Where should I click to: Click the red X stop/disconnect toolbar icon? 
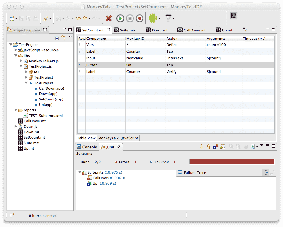[x=109, y=18]
